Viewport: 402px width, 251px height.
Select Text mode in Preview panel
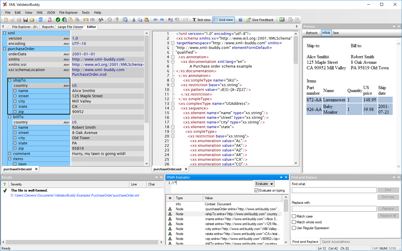tap(336, 33)
